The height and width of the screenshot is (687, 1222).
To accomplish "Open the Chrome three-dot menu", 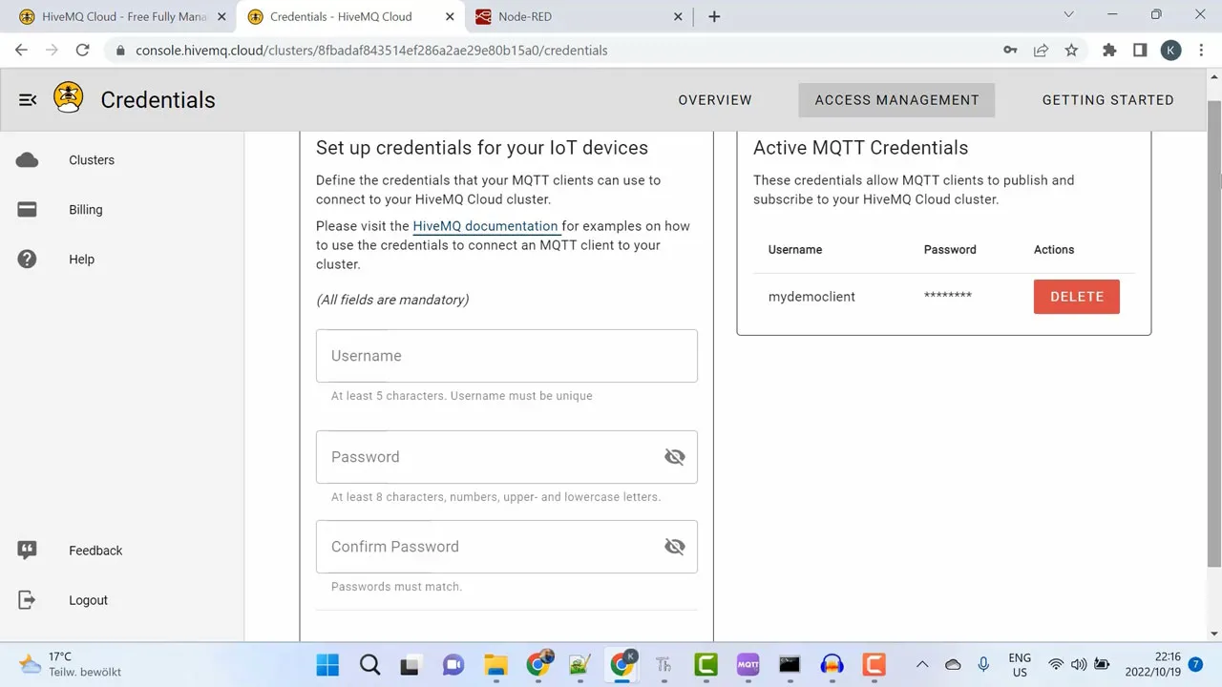I will pyautogui.click(x=1201, y=51).
